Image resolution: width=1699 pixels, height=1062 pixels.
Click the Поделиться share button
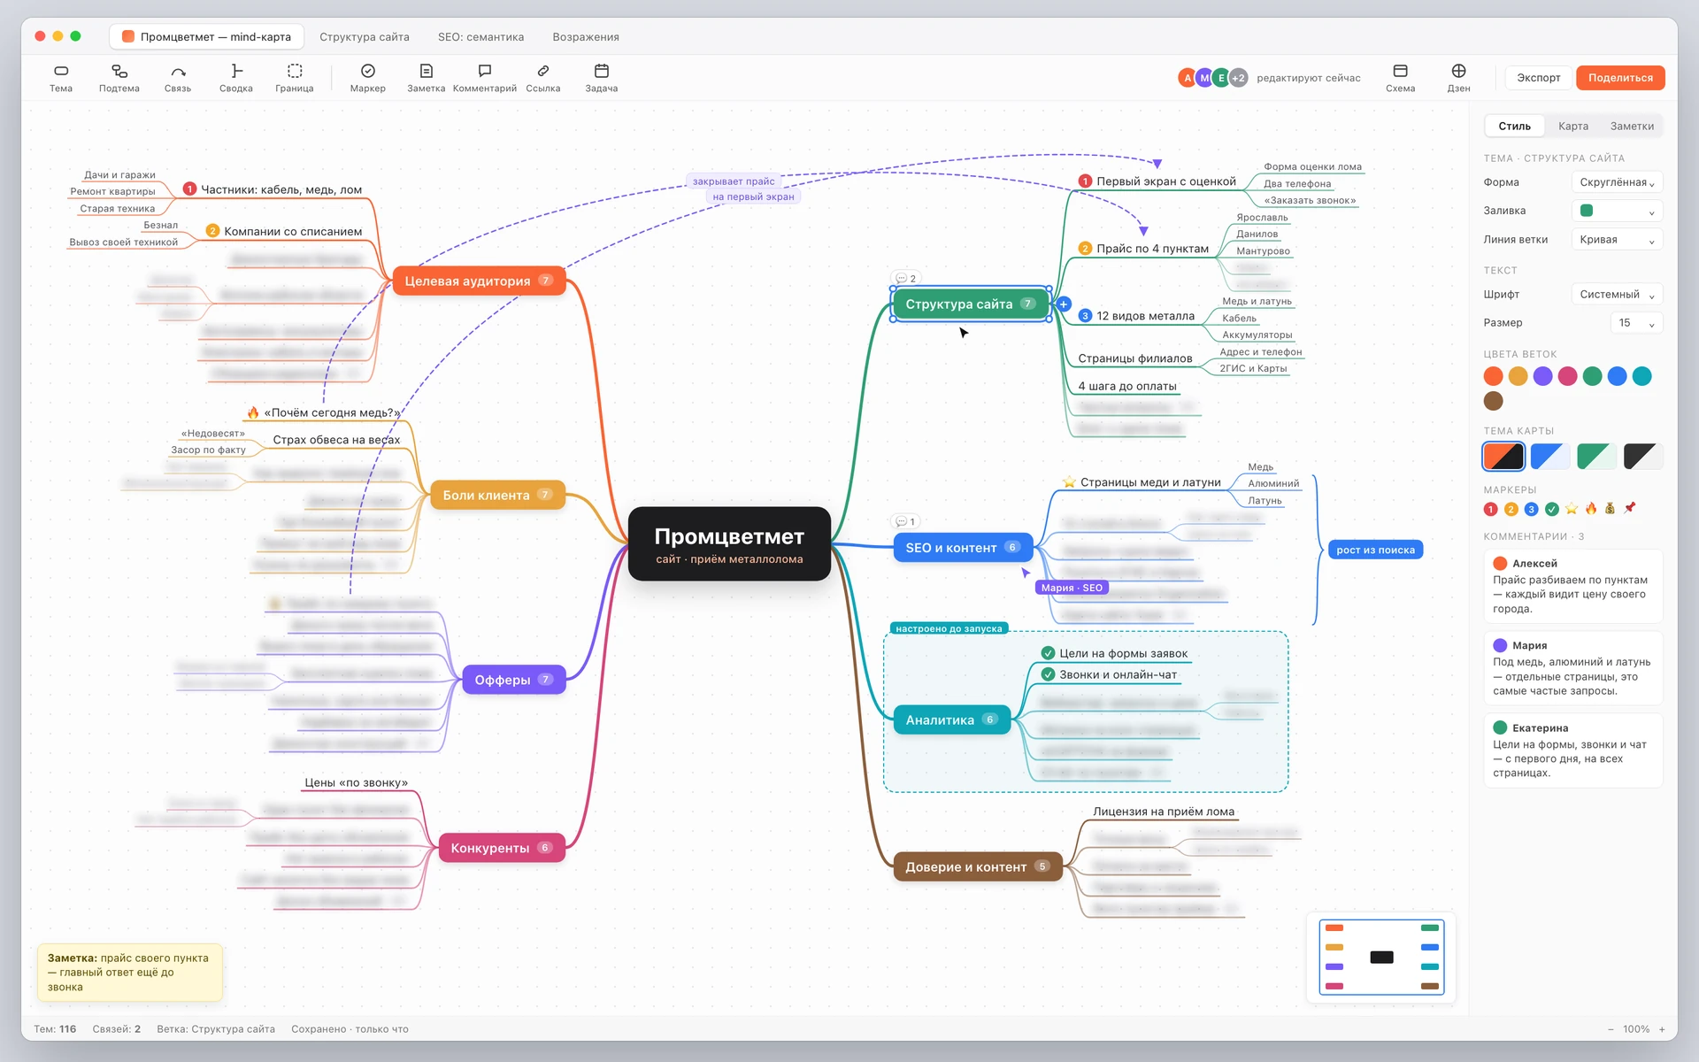click(x=1620, y=78)
